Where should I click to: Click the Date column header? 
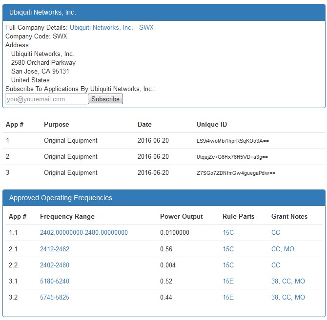click(144, 124)
